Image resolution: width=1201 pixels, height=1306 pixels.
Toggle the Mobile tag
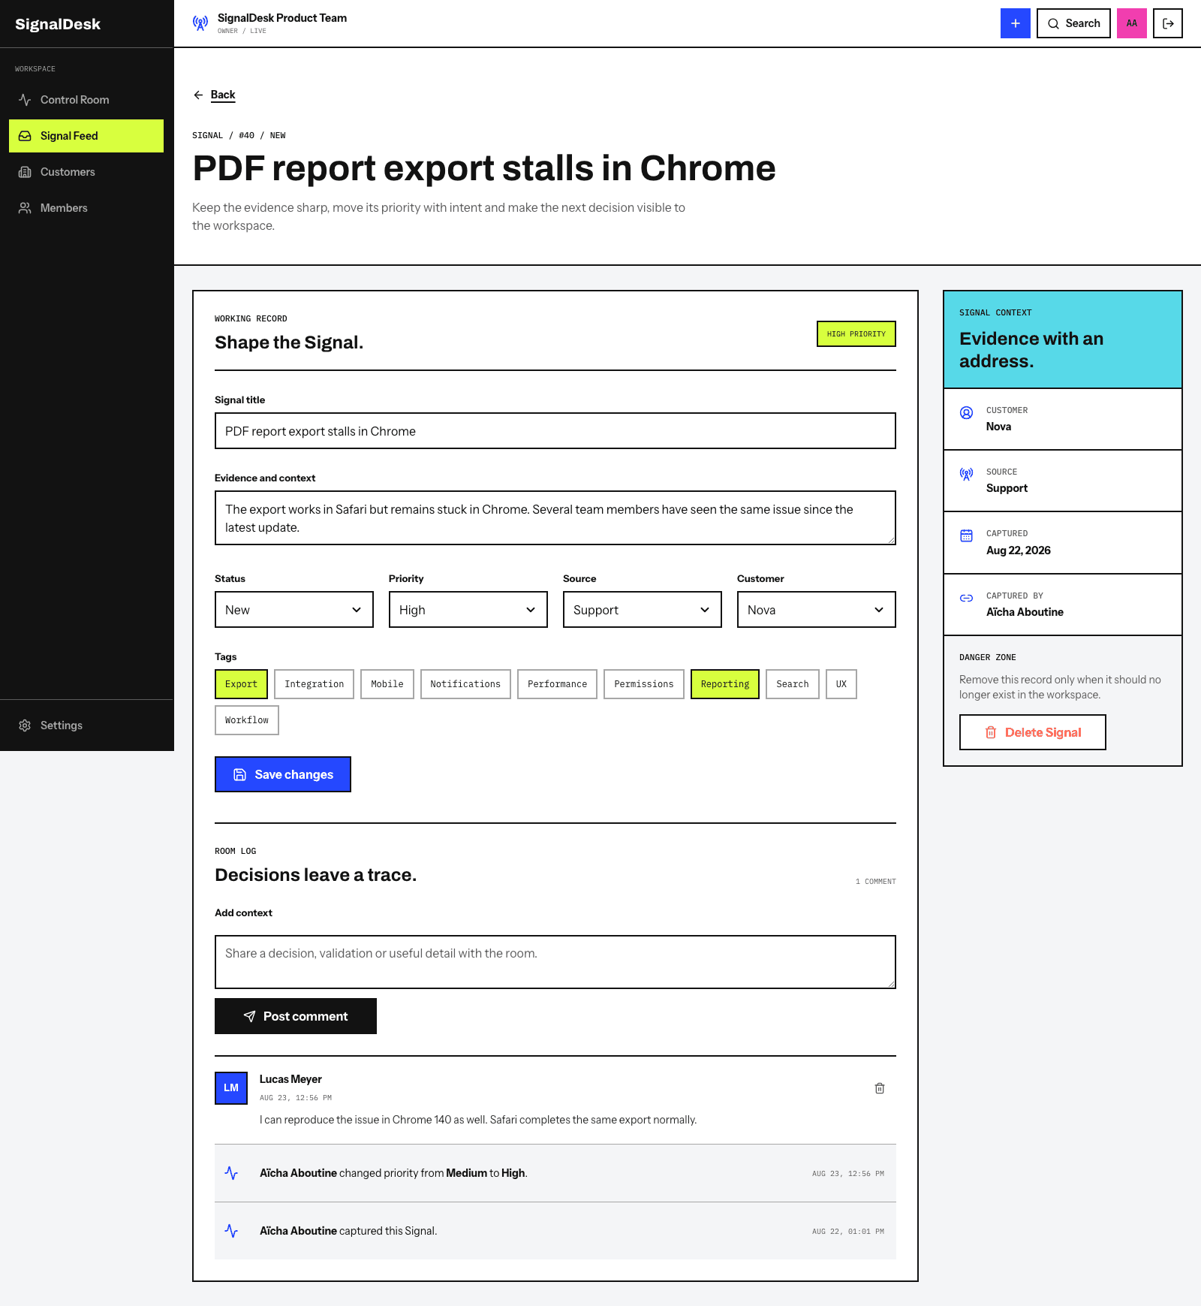387,684
